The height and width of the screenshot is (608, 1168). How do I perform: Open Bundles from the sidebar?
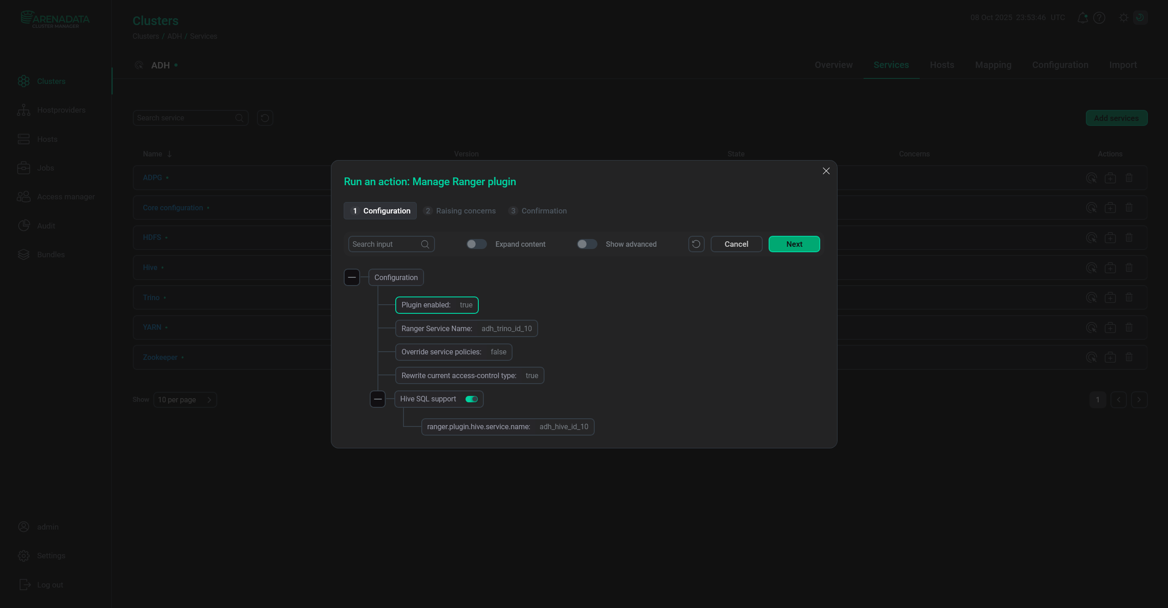tap(51, 255)
